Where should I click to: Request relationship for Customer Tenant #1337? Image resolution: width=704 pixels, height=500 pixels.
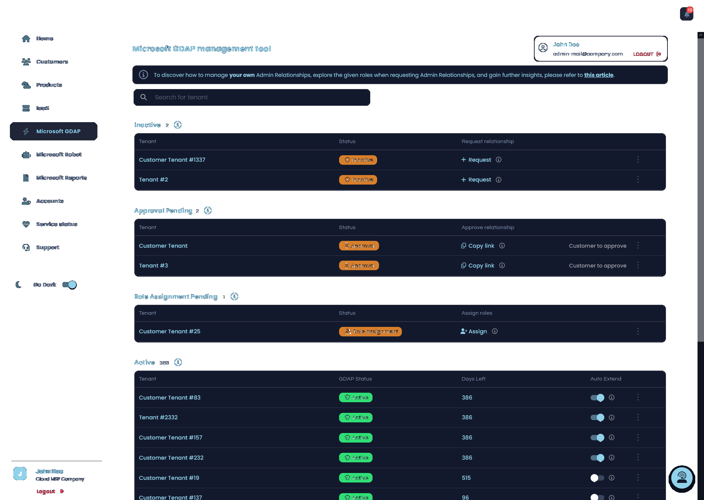476,160
